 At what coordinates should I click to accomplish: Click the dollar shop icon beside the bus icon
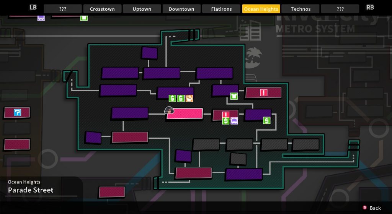[225, 121]
